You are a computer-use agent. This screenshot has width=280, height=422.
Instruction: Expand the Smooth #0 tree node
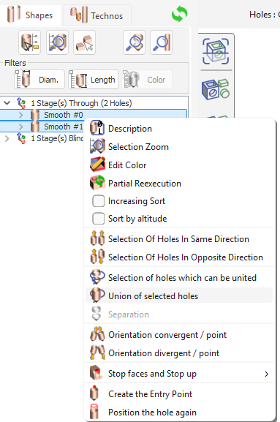tap(21, 115)
